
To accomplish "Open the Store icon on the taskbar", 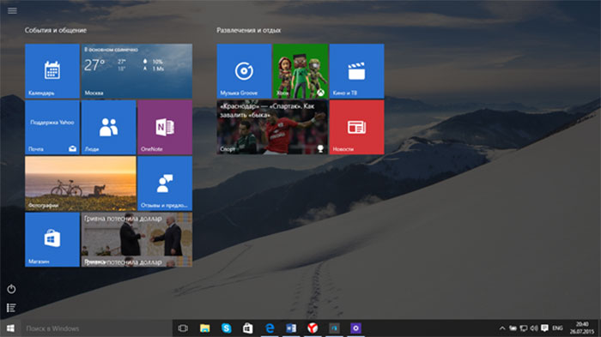I will 247,328.
